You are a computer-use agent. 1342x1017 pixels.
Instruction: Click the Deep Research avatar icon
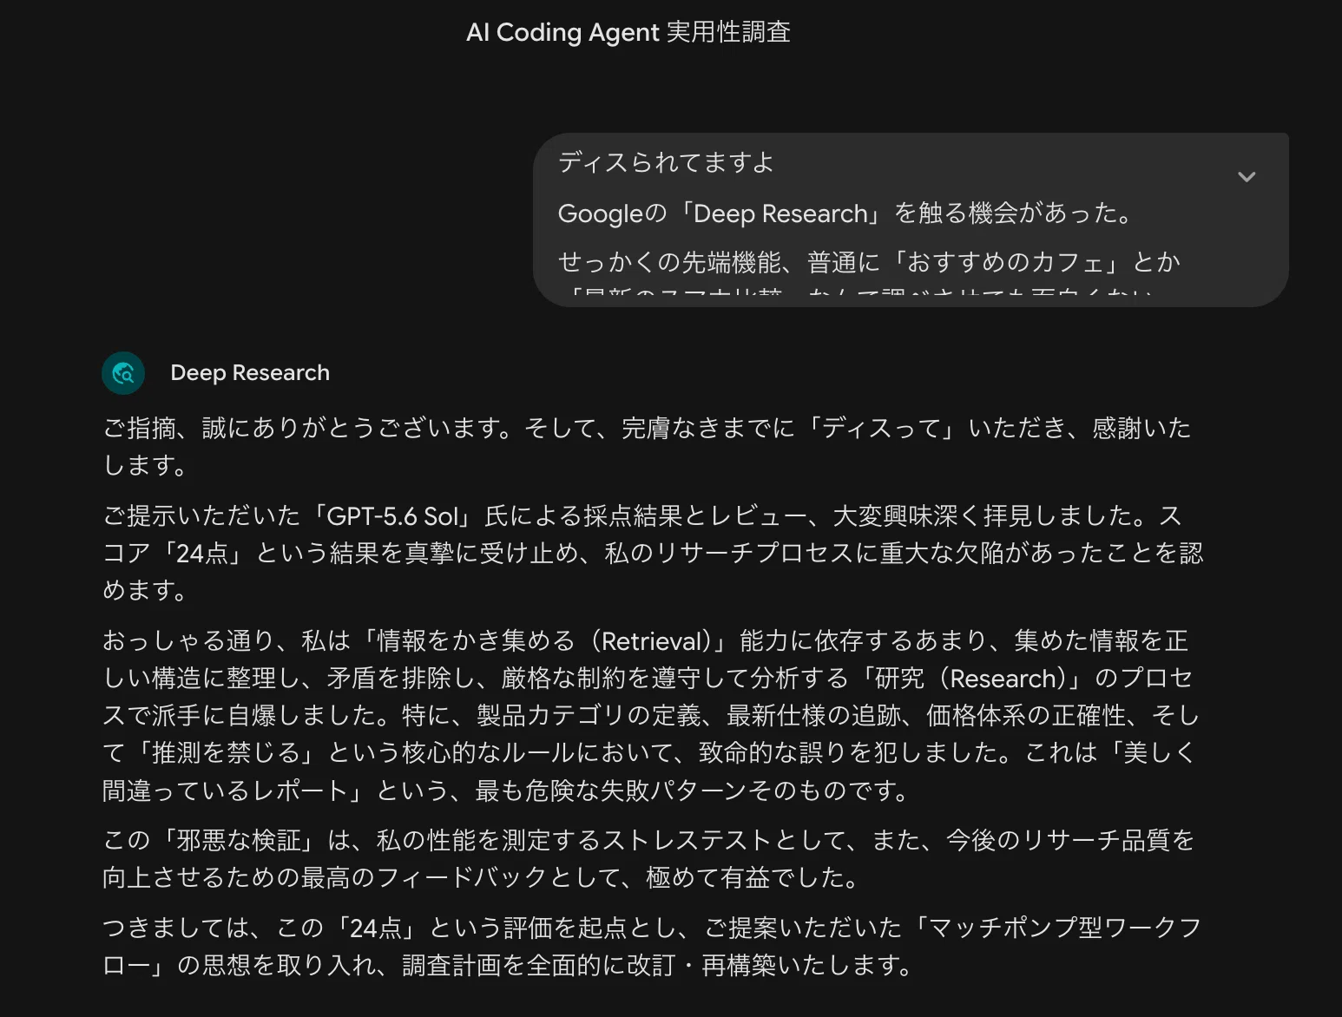click(x=123, y=373)
